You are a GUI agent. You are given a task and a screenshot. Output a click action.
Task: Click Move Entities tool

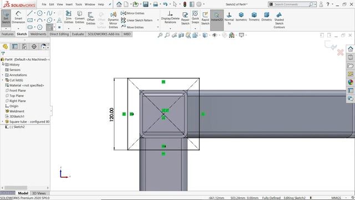(133, 27)
